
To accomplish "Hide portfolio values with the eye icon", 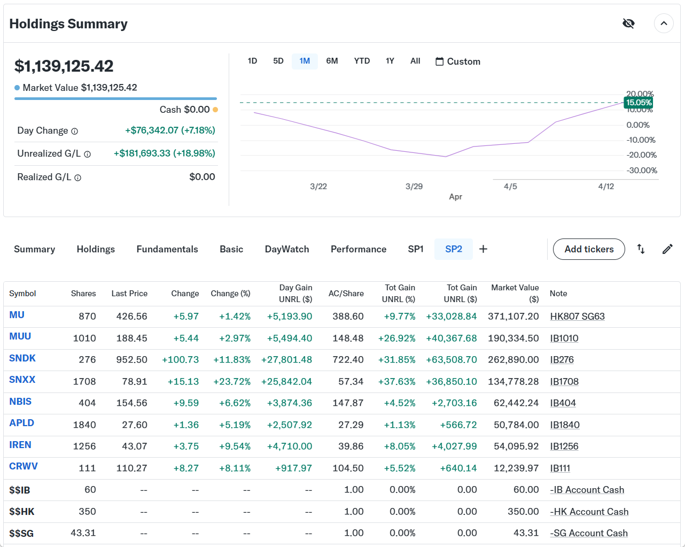I will tap(628, 24).
